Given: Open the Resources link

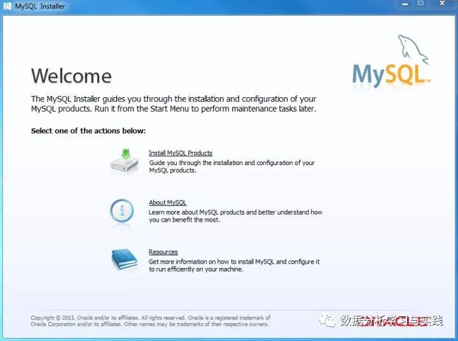Looking at the screenshot, I should [x=163, y=251].
